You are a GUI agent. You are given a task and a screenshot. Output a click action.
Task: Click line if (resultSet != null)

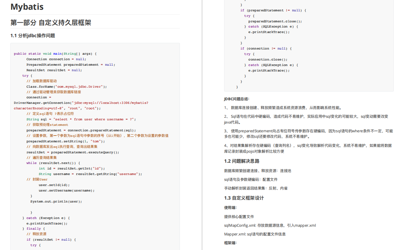click(x=51, y=240)
